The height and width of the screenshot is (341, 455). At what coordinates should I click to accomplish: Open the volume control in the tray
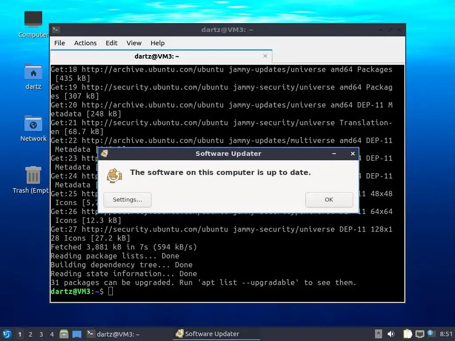click(x=391, y=334)
